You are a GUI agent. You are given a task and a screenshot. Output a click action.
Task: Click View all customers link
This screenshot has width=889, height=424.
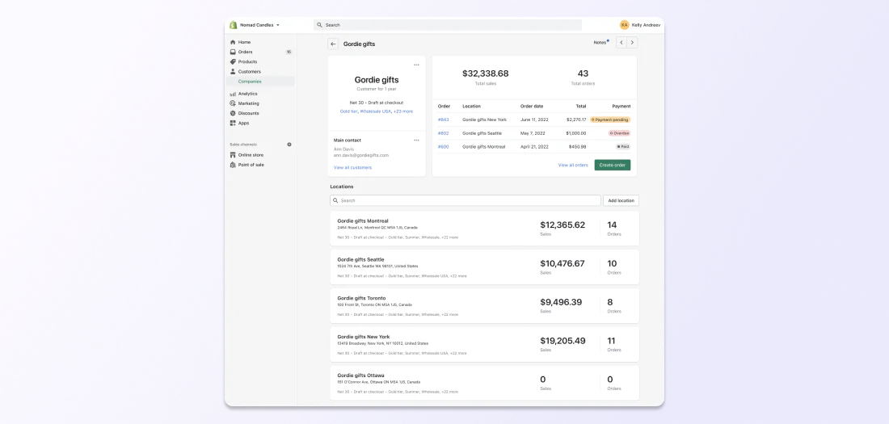(352, 168)
